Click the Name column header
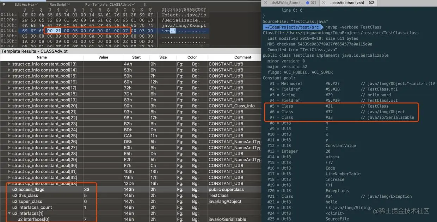 click(42, 57)
